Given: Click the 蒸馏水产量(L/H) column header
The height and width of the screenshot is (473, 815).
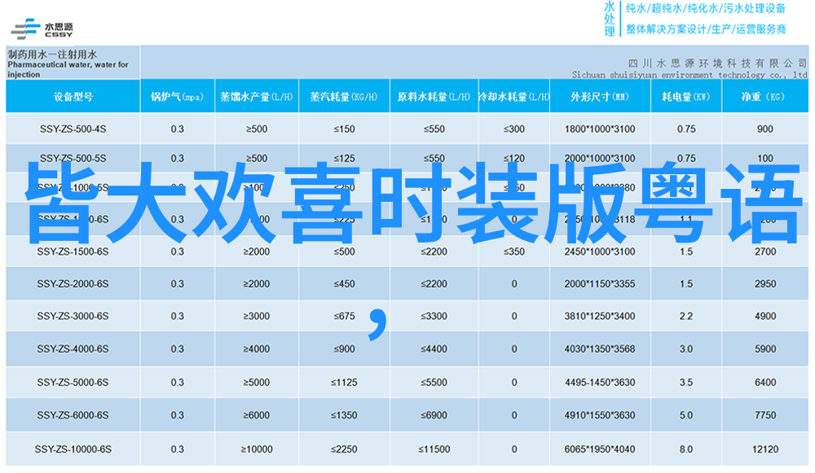Looking at the screenshot, I should point(256,97).
